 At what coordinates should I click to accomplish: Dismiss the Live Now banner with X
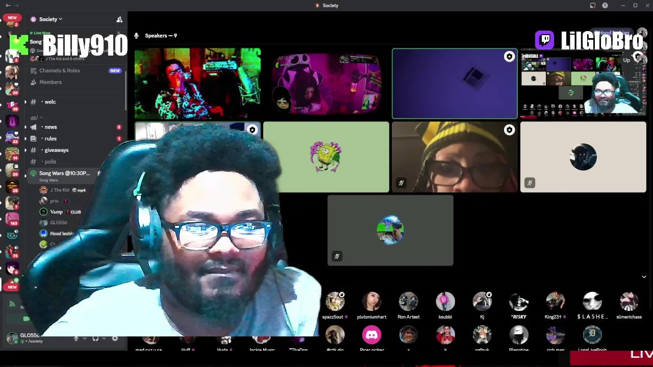tap(119, 34)
